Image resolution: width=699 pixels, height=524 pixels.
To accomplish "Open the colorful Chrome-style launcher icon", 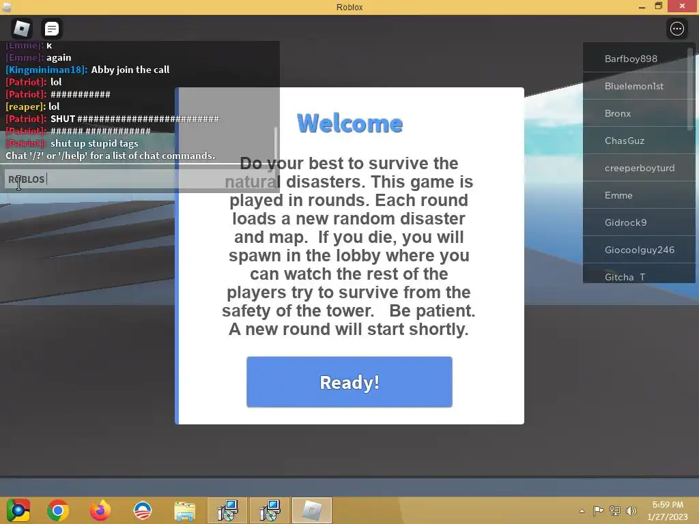I will [18, 510].
